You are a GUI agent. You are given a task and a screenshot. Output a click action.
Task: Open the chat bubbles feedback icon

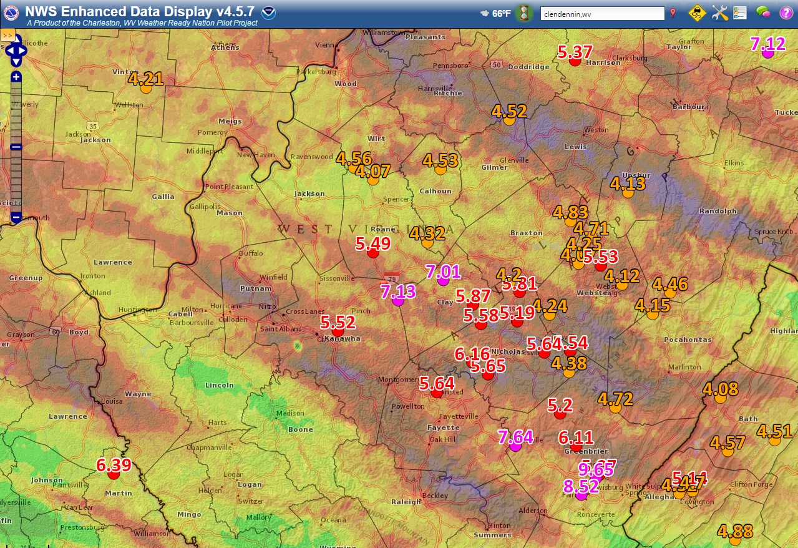click(764, 12)
